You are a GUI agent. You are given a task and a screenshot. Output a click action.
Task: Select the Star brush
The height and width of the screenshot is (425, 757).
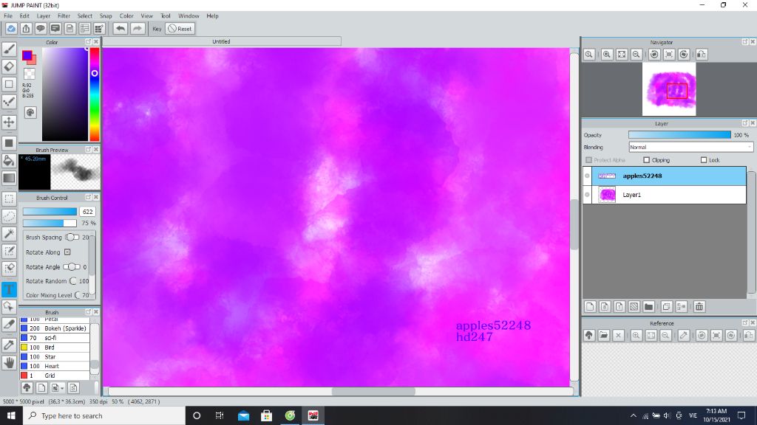click(55, 357)
